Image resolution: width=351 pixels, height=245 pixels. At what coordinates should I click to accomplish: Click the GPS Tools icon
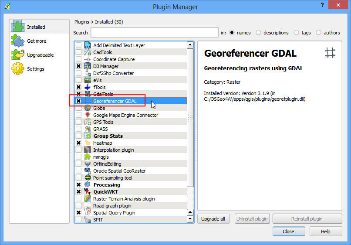87,122
